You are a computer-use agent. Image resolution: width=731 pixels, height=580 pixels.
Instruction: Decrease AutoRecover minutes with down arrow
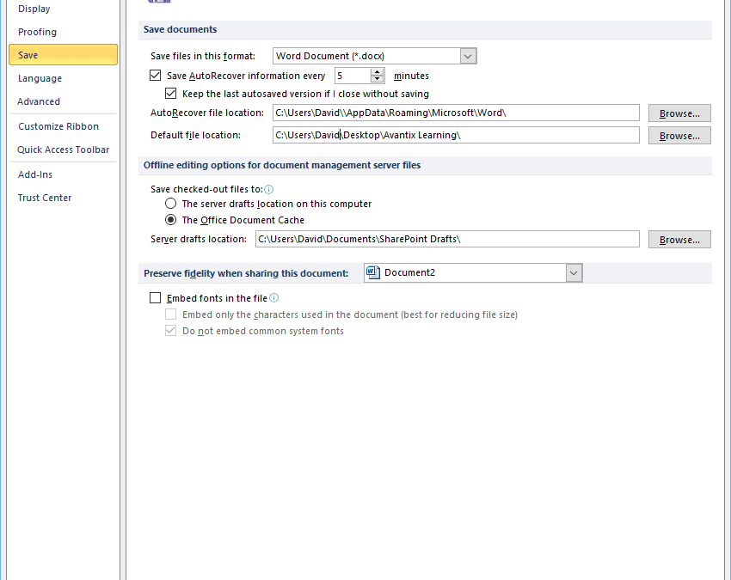[x=378, y=80]
